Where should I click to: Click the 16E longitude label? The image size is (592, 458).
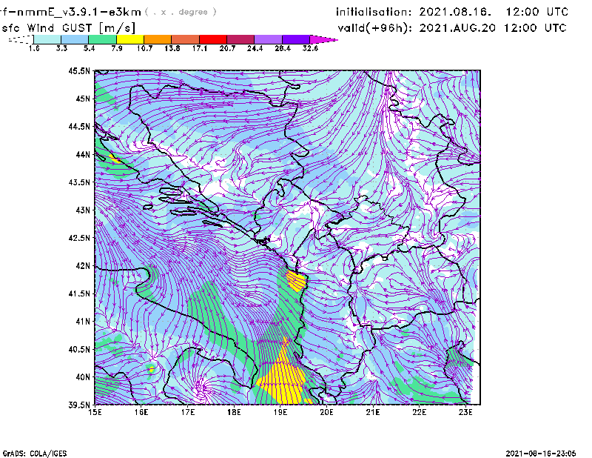click(x=141, y=412)
